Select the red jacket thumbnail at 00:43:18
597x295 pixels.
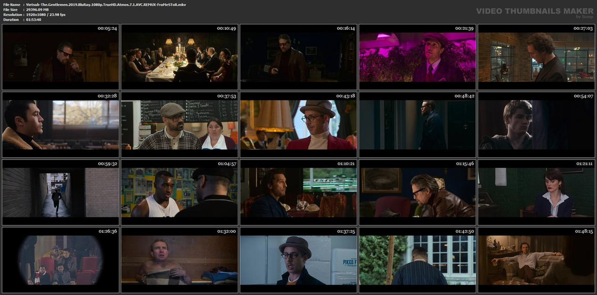click(298, 125)
